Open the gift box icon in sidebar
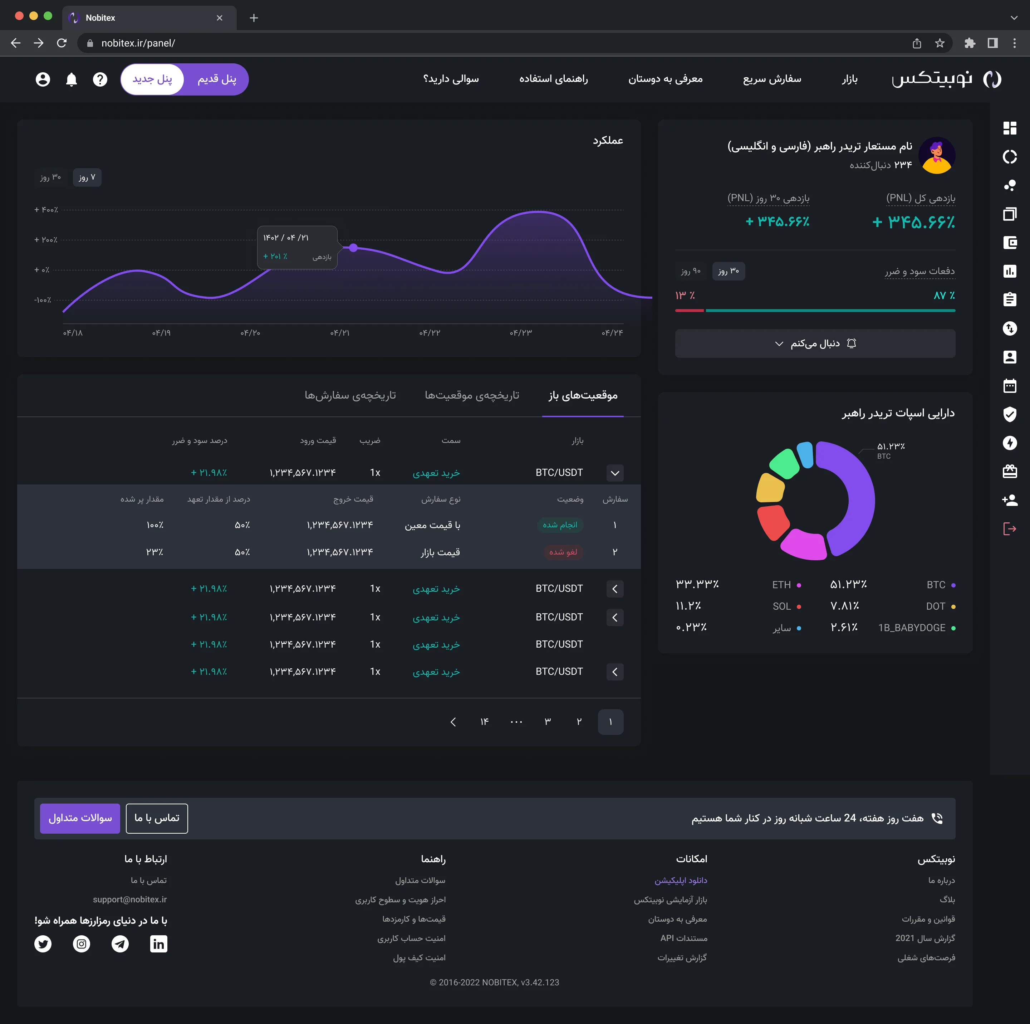Viewport: 1030px width, 1024px height. 1010,472
